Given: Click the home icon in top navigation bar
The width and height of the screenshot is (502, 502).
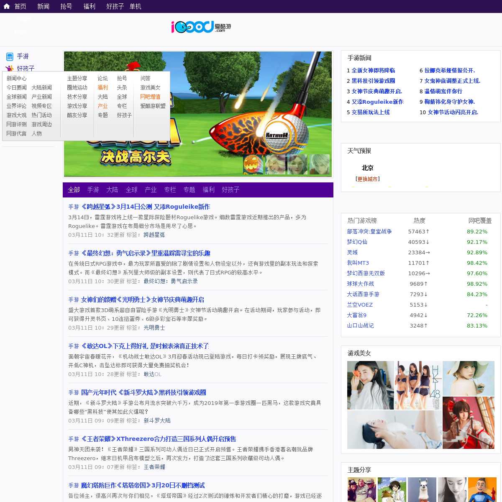Looking at the screenshot, I should pyautogui.click(x=7, y=6).
